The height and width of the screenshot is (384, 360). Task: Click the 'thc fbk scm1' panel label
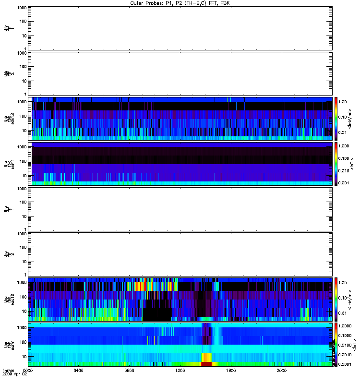9,345
